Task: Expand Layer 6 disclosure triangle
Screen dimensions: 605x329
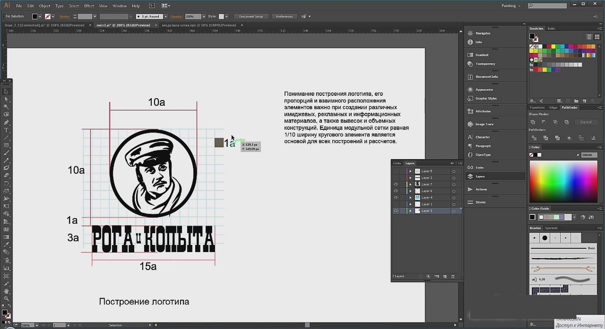Action: (x=411, y=191)
